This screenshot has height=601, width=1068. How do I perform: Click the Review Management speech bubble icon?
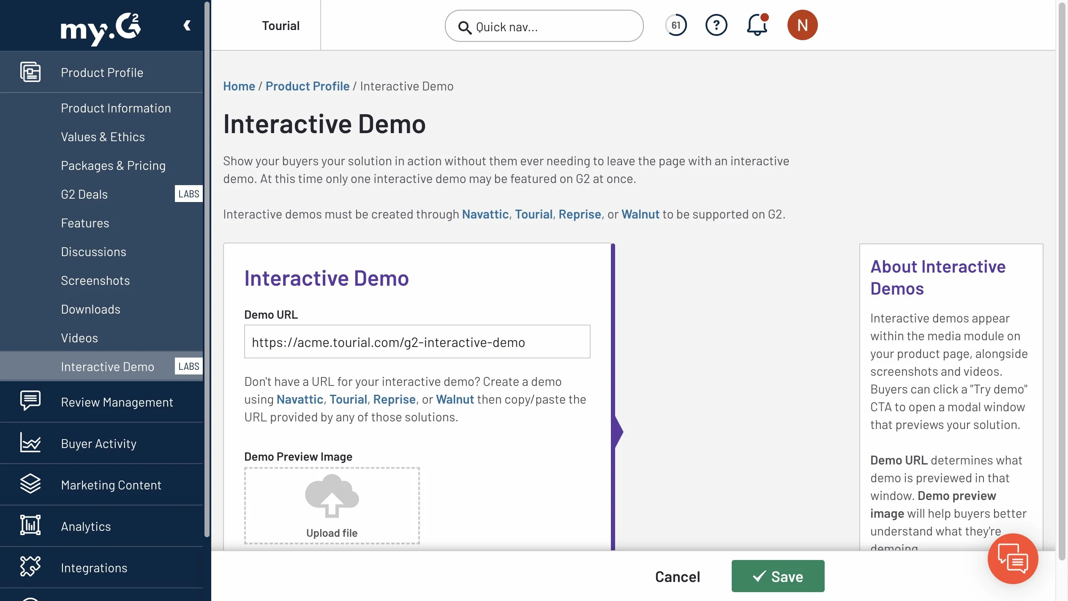(x=30, y=401)
